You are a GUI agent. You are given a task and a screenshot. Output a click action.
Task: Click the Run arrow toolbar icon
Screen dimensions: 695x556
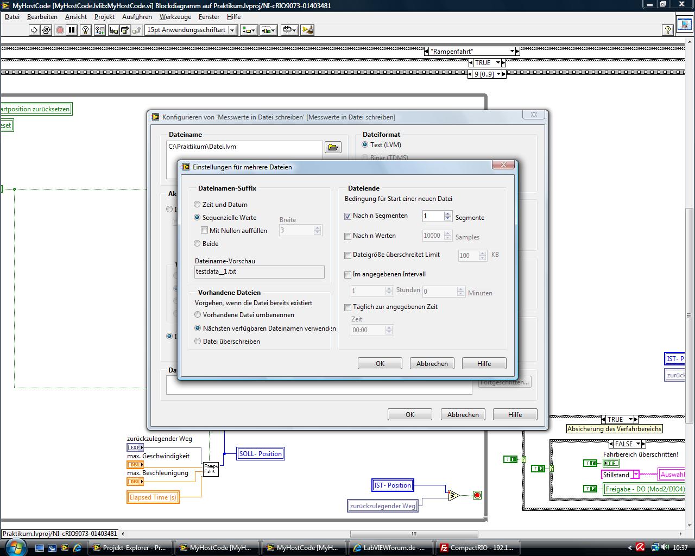coord(34,30)
